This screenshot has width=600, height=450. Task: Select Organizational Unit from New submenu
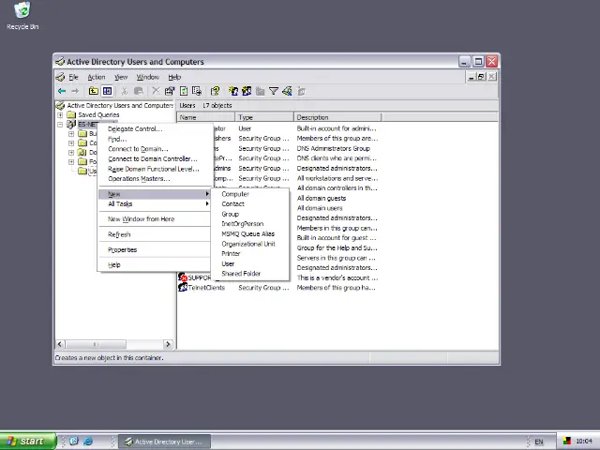pos(250,244)
